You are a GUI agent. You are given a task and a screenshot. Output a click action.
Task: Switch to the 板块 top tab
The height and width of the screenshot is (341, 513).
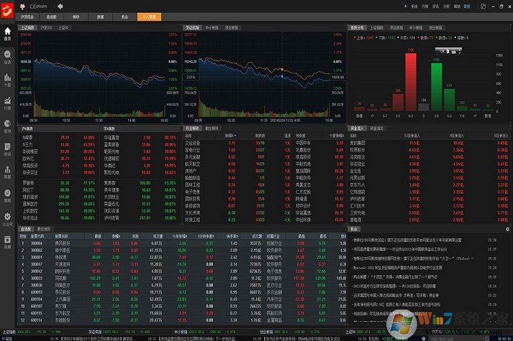pos(76,17)
